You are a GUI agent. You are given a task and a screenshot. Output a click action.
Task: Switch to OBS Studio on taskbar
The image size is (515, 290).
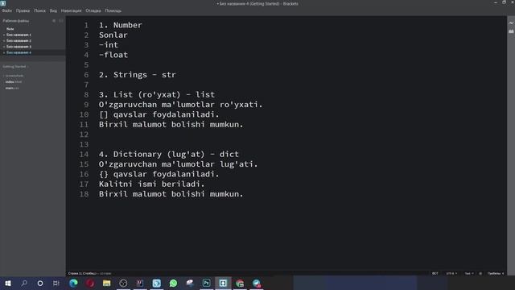click(x=123, y=283)
